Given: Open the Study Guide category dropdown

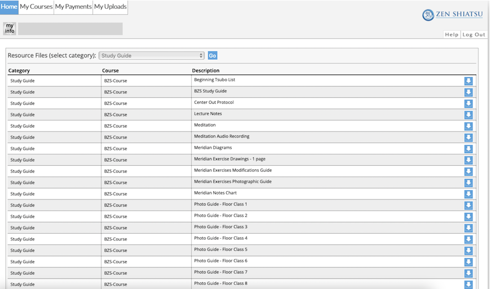Looking at the screenshot, I should coord(152,56).
